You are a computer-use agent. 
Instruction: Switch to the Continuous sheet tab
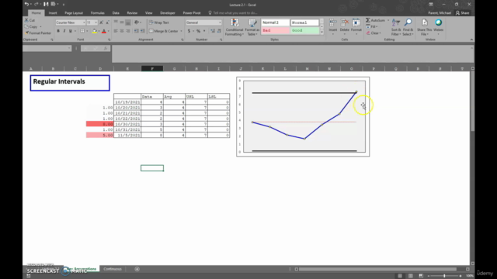coord(113,269)
